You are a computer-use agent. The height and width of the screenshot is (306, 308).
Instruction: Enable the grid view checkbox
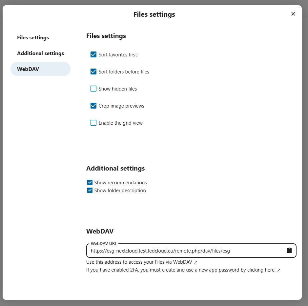coord(93,123)
